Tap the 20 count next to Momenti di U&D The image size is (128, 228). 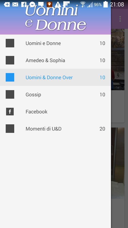[102, 129]
